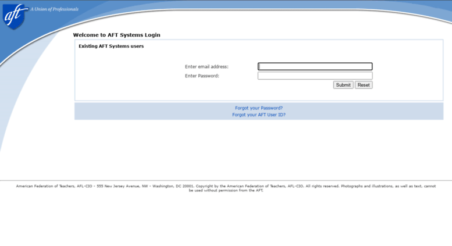Click the AFT shield logo

click(x=15, y=16)
